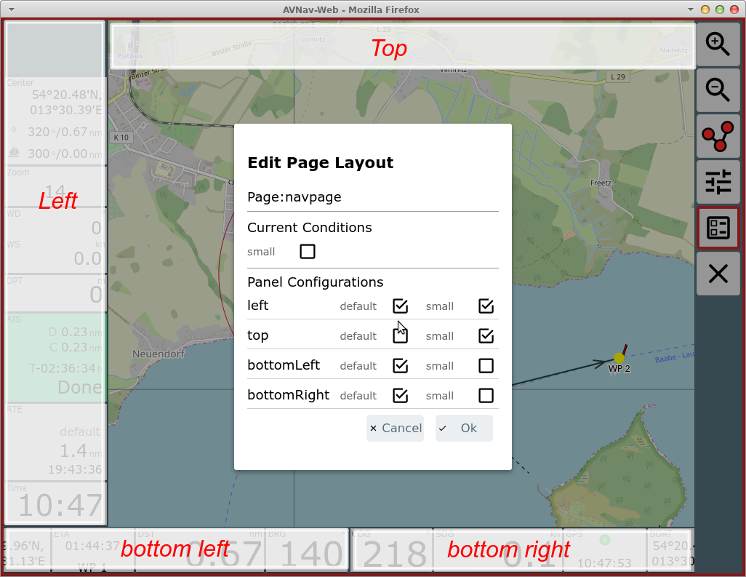Open the route waypoints tool
The image size is (746, 577).
[718, 136]
